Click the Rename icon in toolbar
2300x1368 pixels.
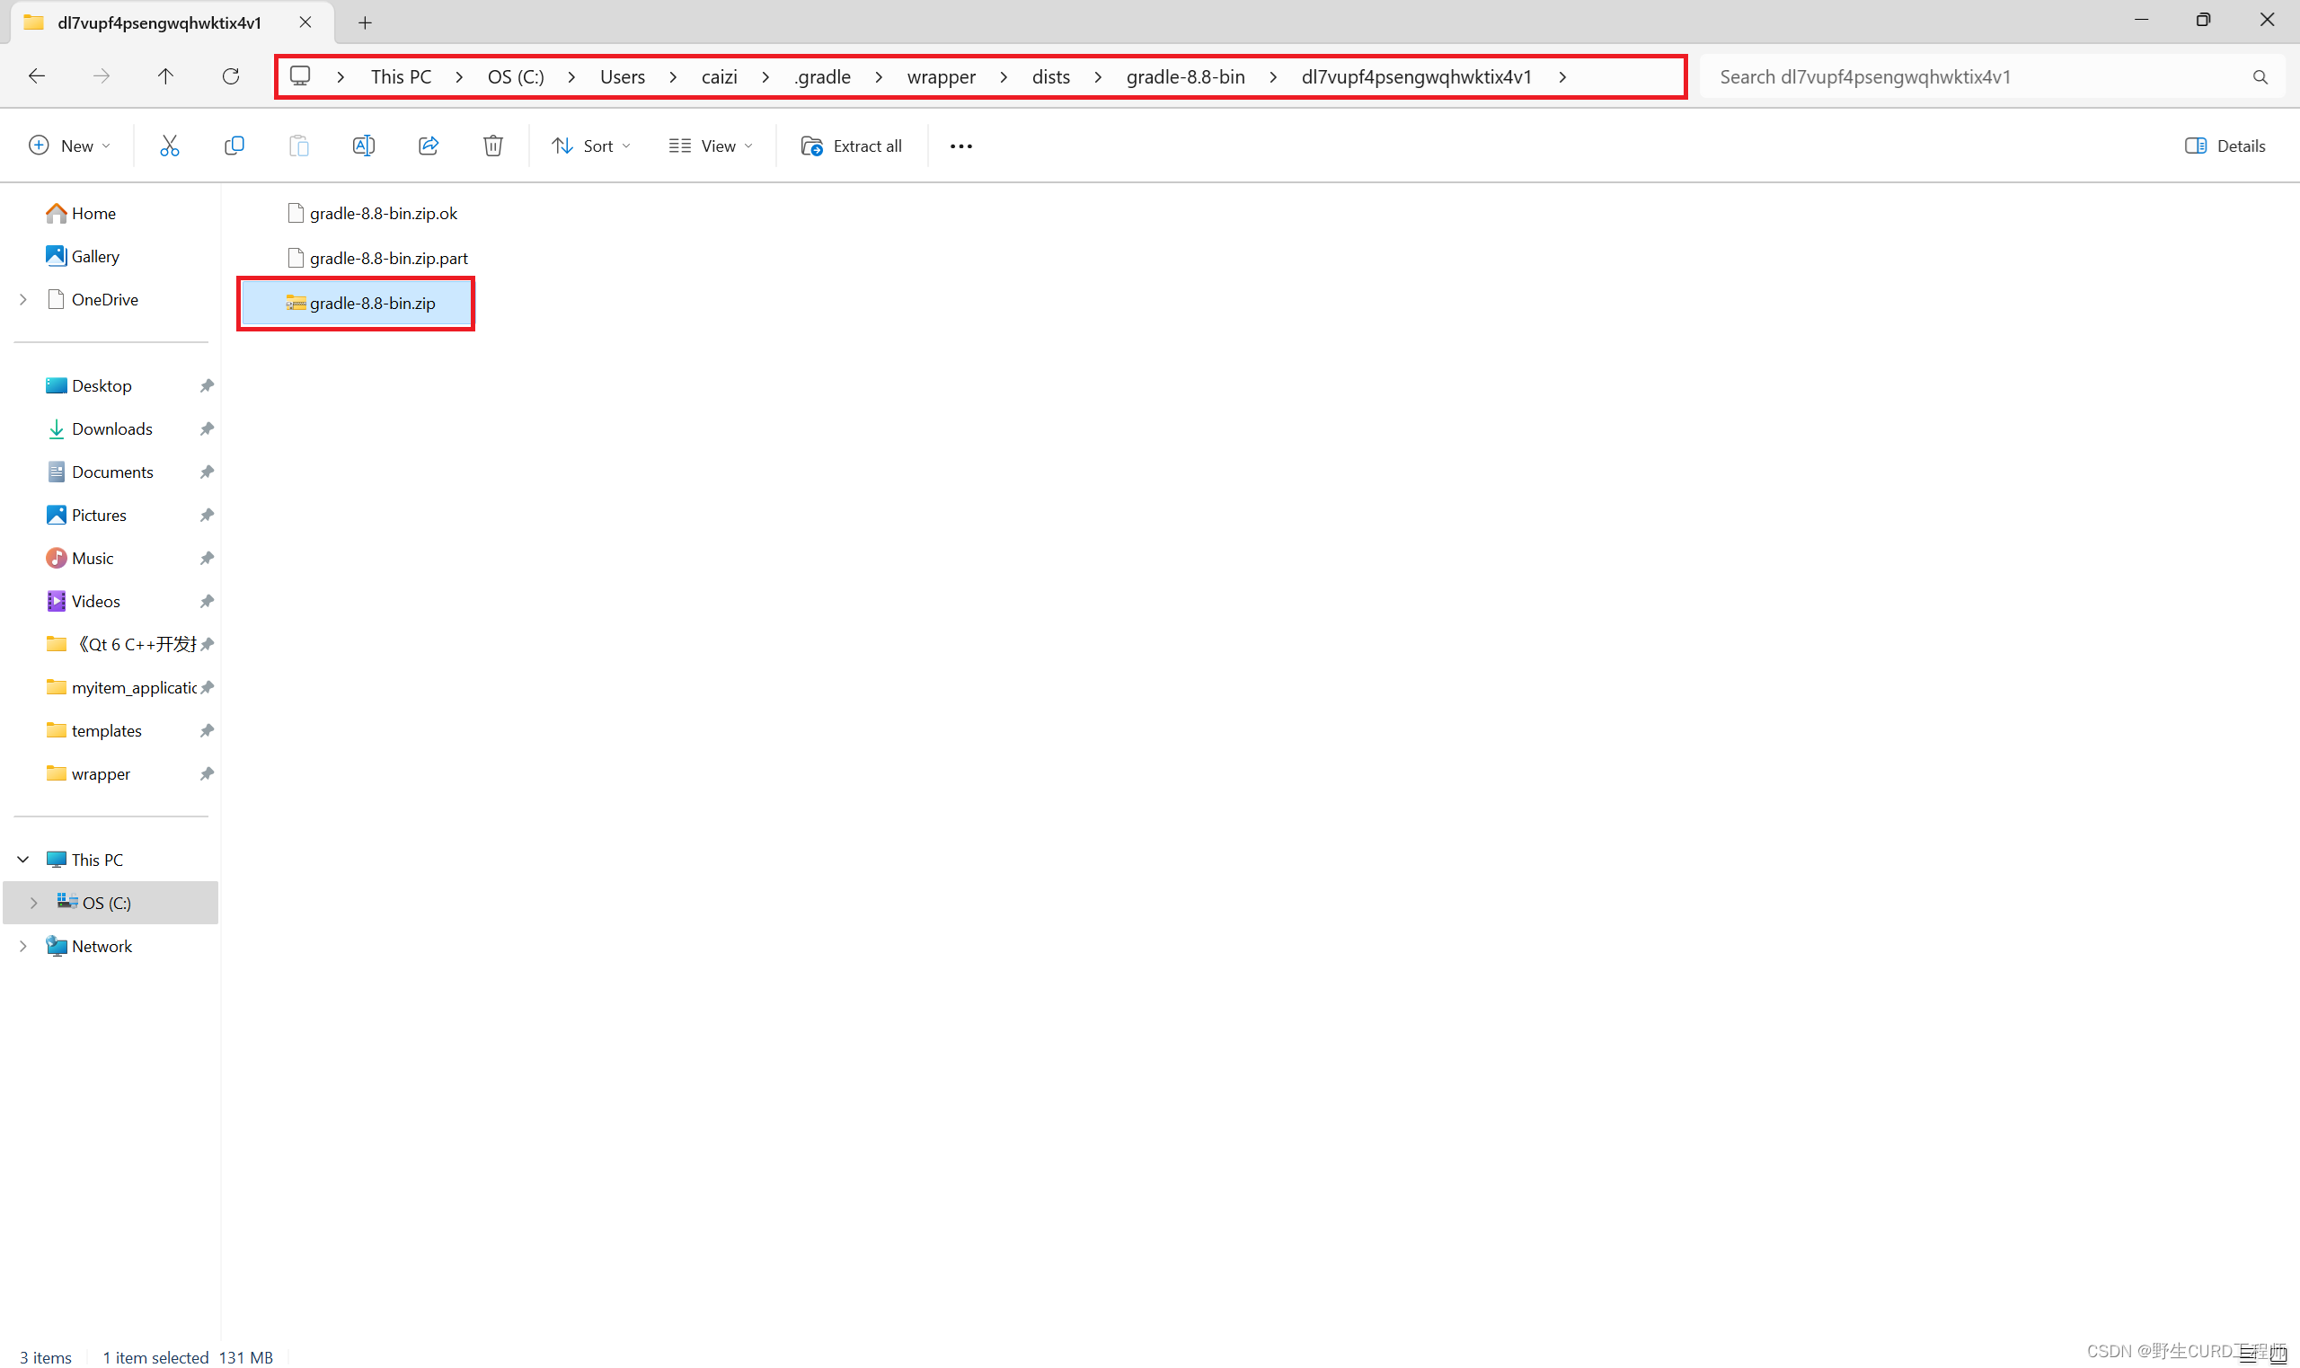[x=363, y=145]
